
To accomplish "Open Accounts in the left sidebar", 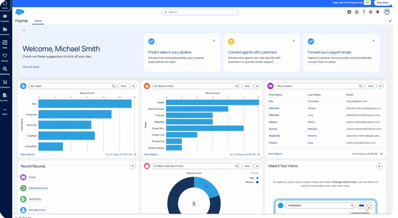I will point(5,32).
